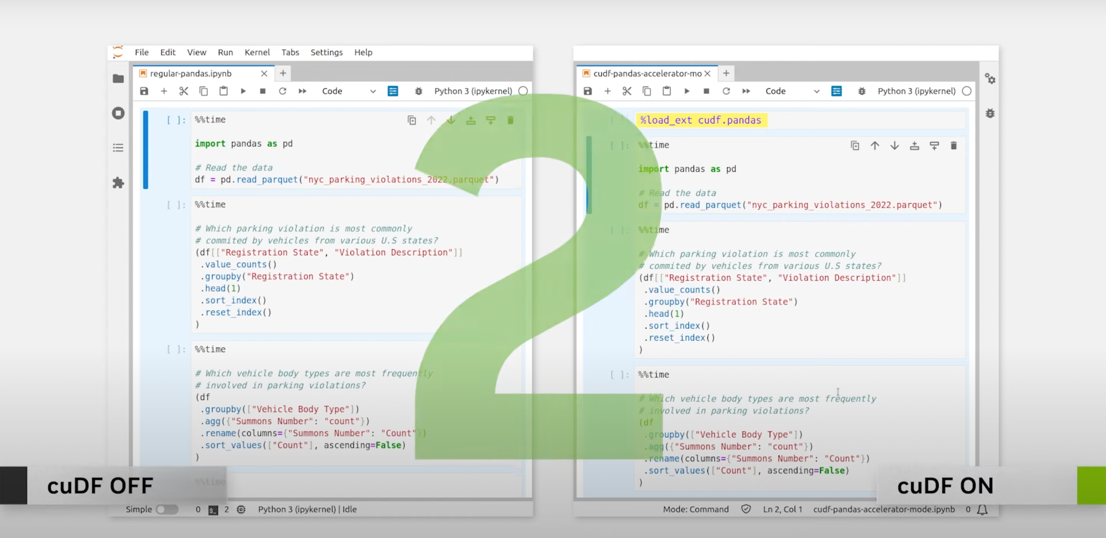Image resolution: width=1106 pixels, height=538 pixels.
Task: Cut cell with the scissors icon in the left notebook
Action: (184, 91)
